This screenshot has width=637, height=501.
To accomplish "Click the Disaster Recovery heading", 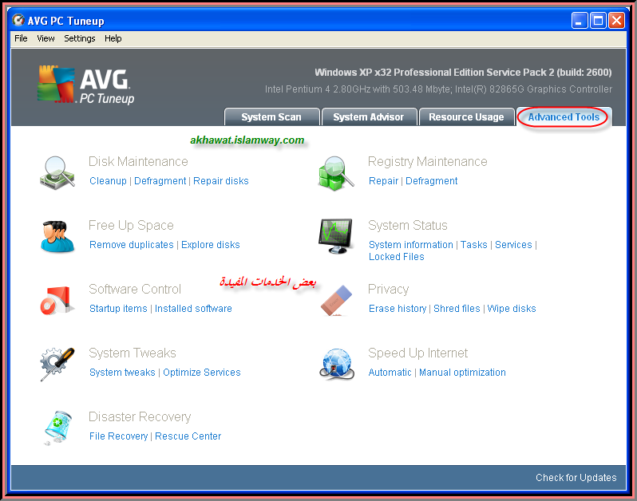I will (x=140, y=416).
